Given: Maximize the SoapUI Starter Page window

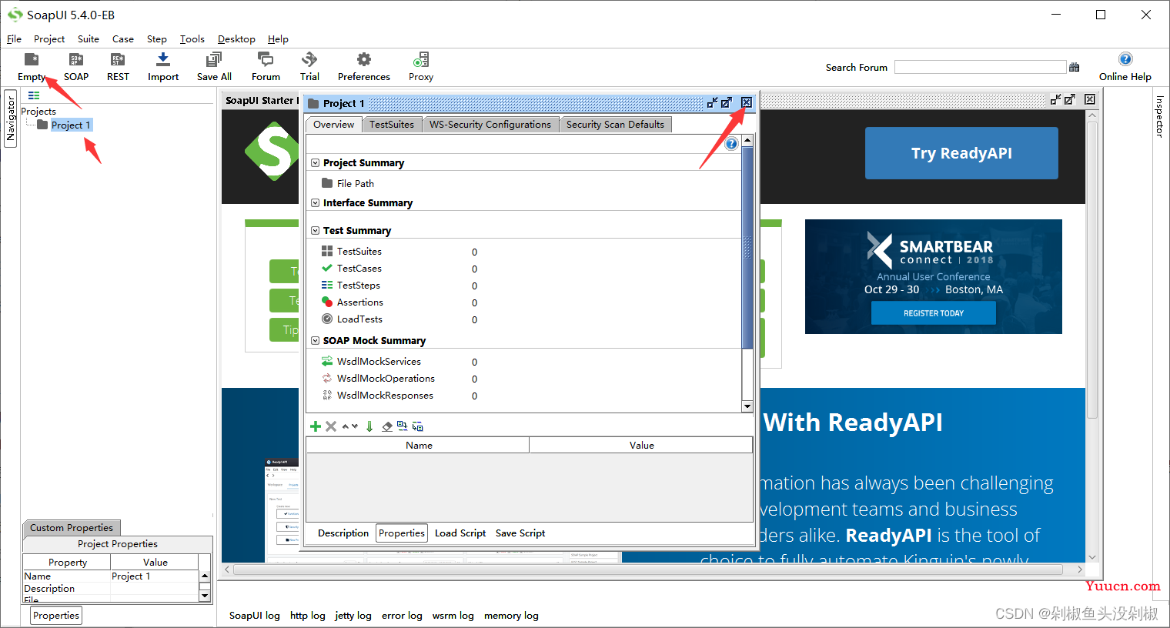Looking at the screenshot, I should coord(1070,99).
